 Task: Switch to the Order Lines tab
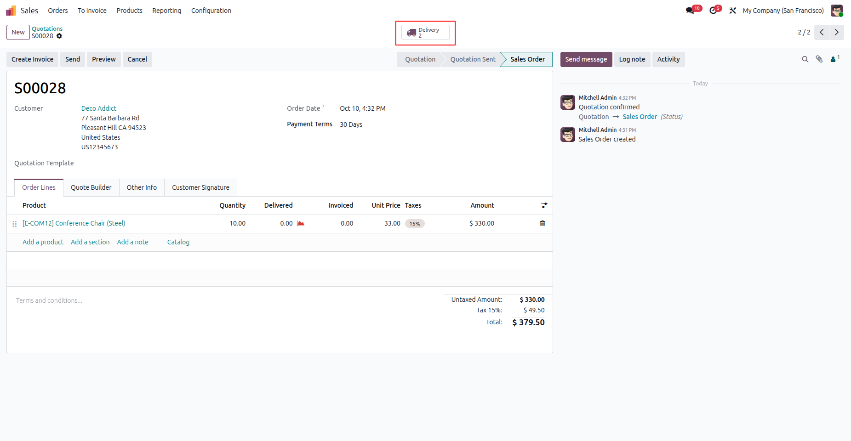[39, 187]
